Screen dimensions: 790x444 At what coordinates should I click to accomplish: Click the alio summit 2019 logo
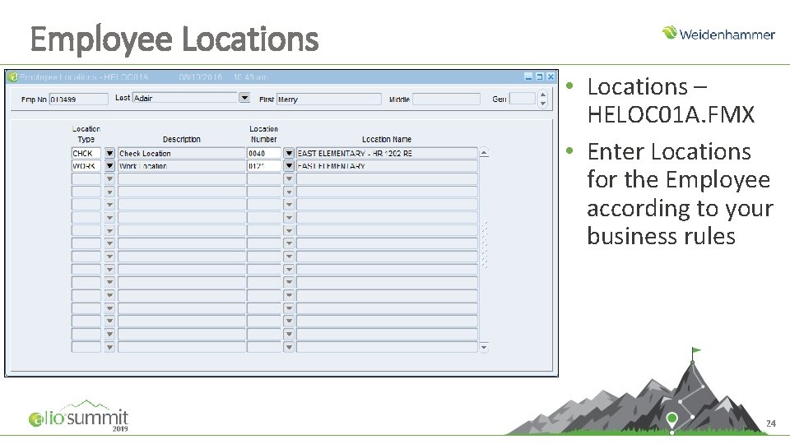point(79,416)
